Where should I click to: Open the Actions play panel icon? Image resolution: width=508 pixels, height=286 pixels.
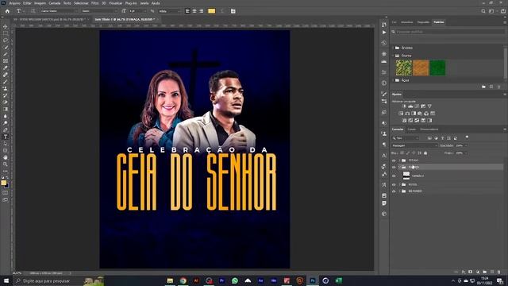(384, 33)
